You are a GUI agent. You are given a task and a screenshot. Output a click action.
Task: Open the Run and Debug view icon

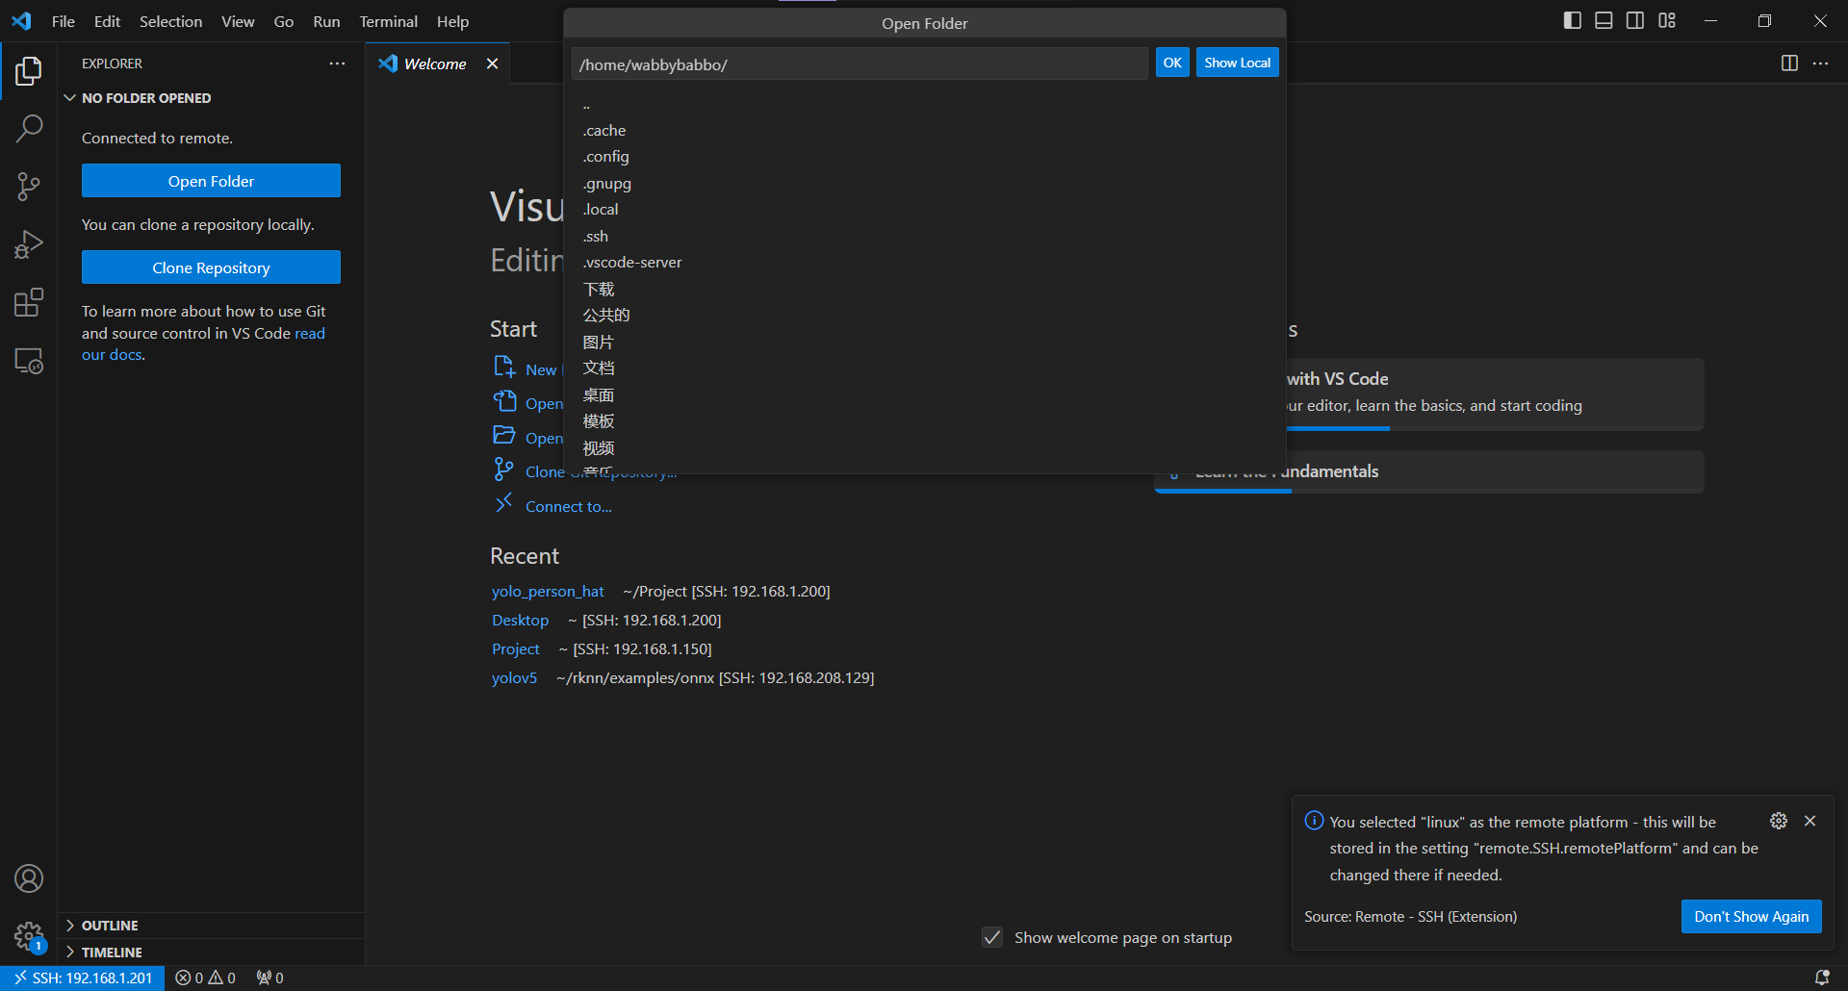pos(29,244)
